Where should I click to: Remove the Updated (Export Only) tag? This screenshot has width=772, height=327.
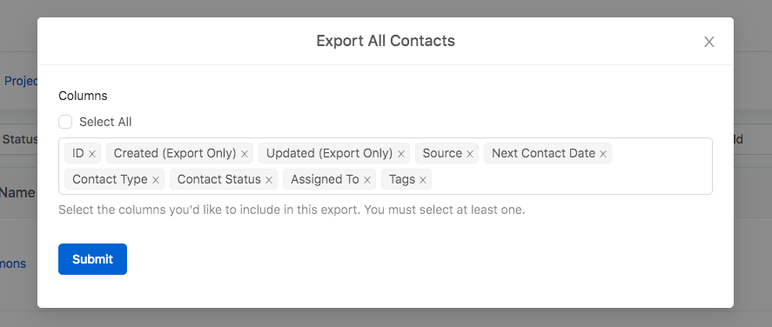pos(400,154)
